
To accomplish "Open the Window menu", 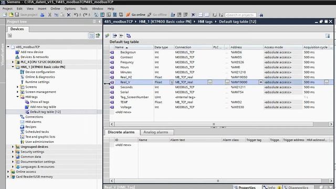I will (x=98, y=8).
